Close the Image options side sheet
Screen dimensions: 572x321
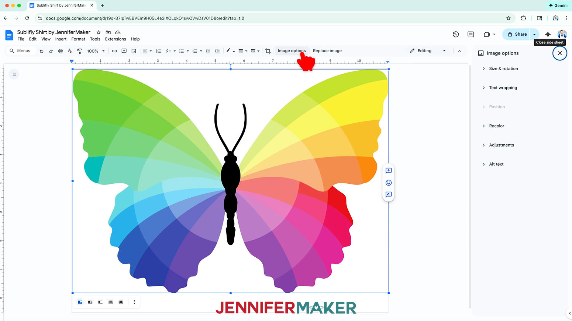pyautogui.click(x=560, y=53)
